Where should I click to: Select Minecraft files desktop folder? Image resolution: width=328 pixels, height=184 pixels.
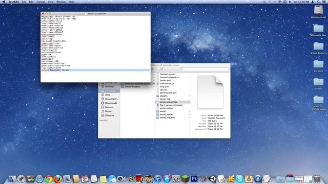coord(318,30)
